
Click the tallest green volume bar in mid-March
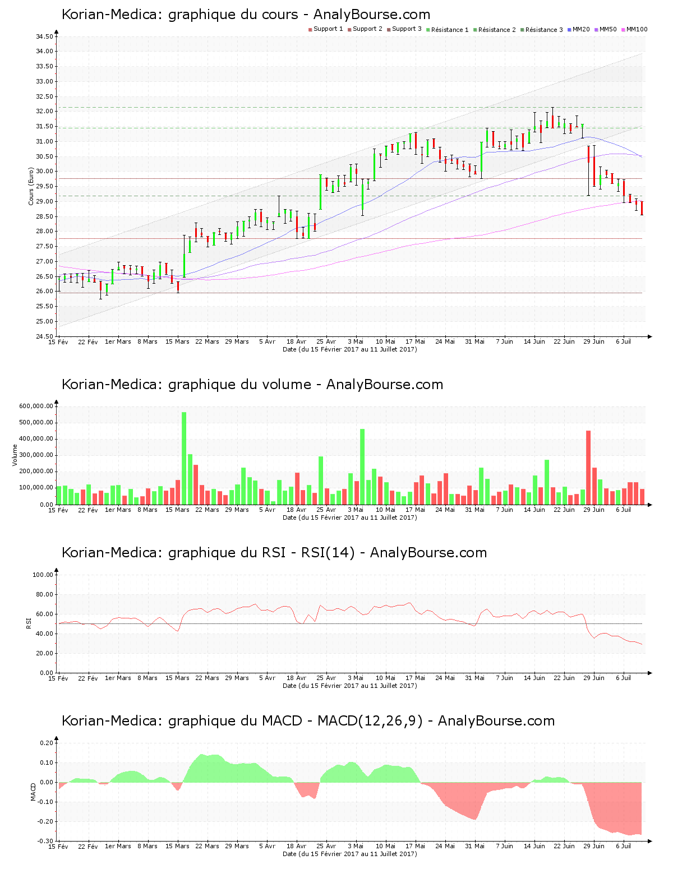[184, 458]
